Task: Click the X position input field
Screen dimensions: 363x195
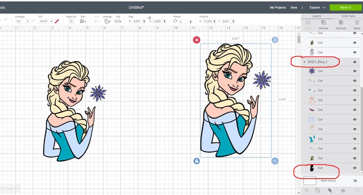Action: [208, 21]
